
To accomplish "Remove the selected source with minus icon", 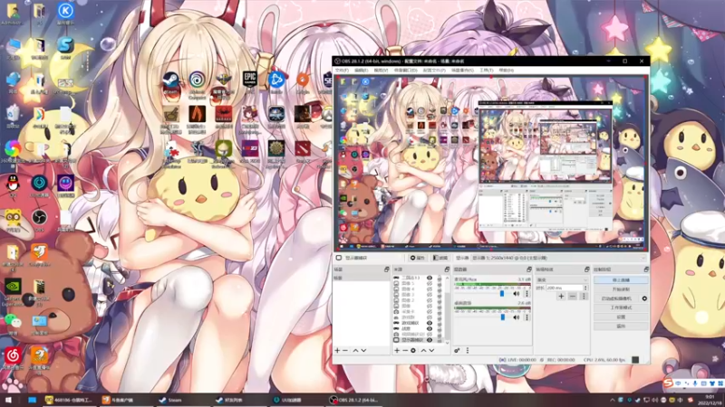I will point(405,351).
